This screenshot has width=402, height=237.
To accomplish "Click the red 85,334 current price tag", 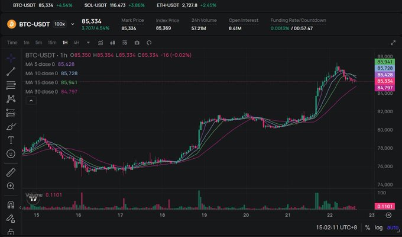I will (385, 81).
